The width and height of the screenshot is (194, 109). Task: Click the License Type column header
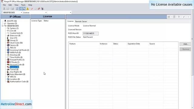[36, 21]
